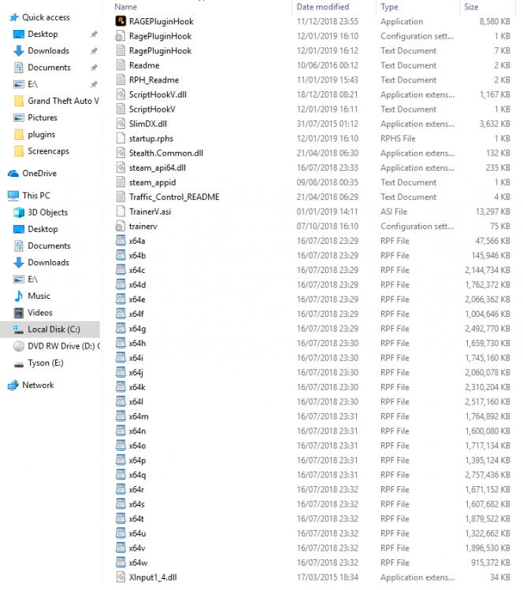Click the x64w RPF file icon
Image resolution: width=523 pixels, height=590 pixels.
tap(121, 562)
